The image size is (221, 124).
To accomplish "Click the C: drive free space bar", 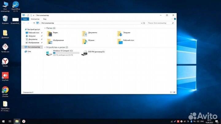I will coord(66,53).
